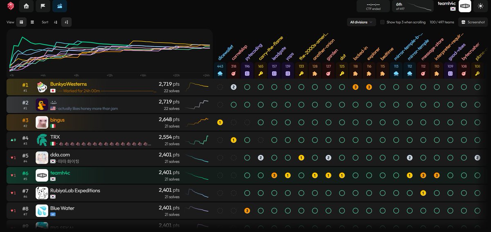Click BunkyoWesterns team avatar

42,87
